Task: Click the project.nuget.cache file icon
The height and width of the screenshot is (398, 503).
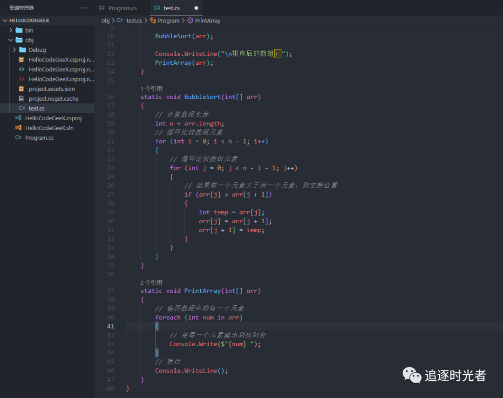Action: coord(21,98)
